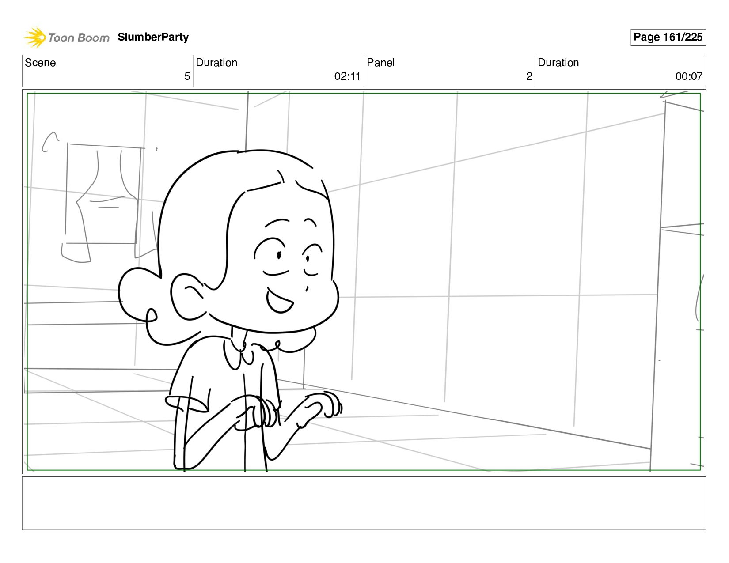The width and height of the screenshot is (729, 563).
Task: Click the Toon Boom logo icon
Action: (x=35, y=37)
